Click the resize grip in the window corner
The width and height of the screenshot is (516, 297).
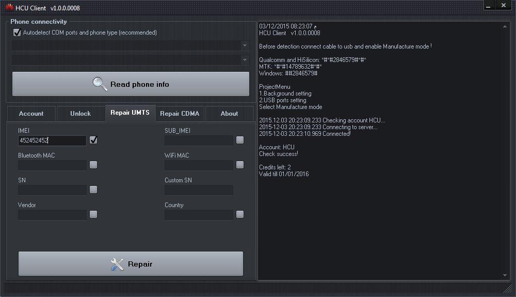point(508,289)
